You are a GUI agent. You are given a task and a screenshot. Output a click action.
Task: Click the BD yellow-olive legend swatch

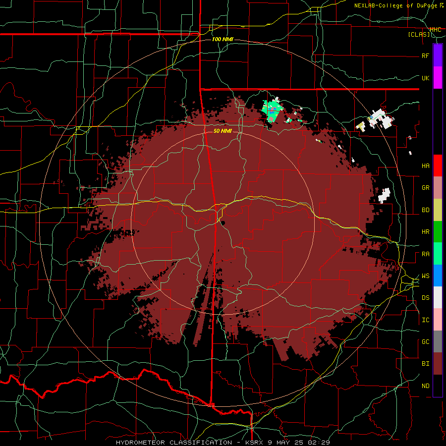click(x=438, y=210)
